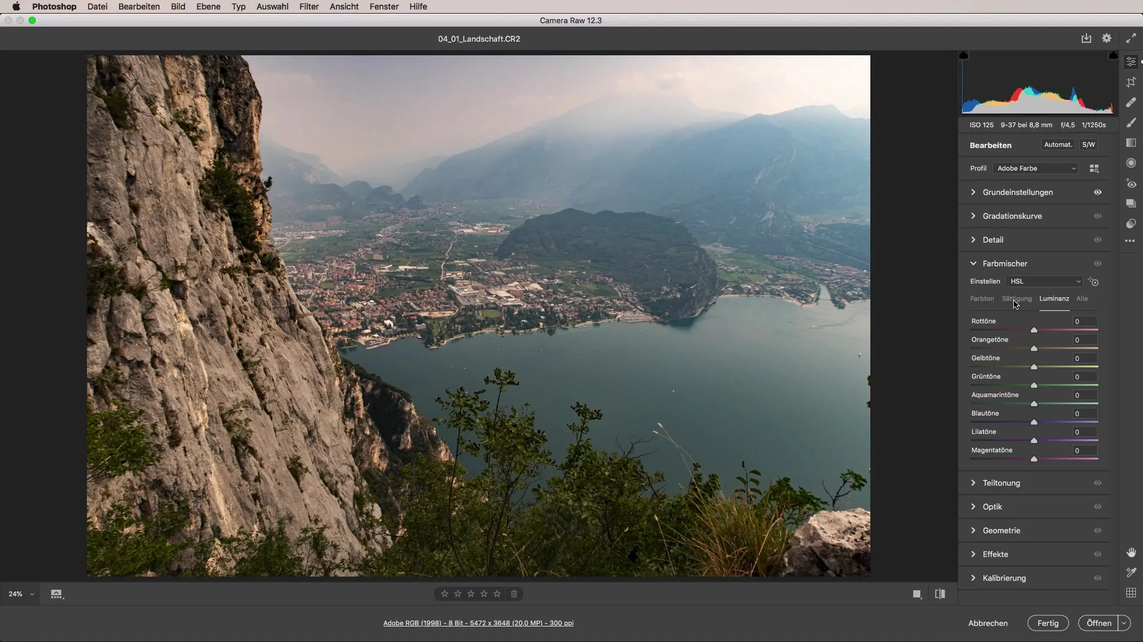The image size is (1143, 642).
Task: Select the radial filter tool
Action: coord(1131,163)
